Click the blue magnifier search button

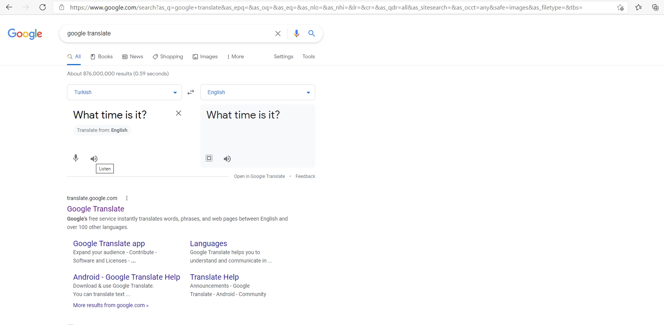[x=311, y=34]
